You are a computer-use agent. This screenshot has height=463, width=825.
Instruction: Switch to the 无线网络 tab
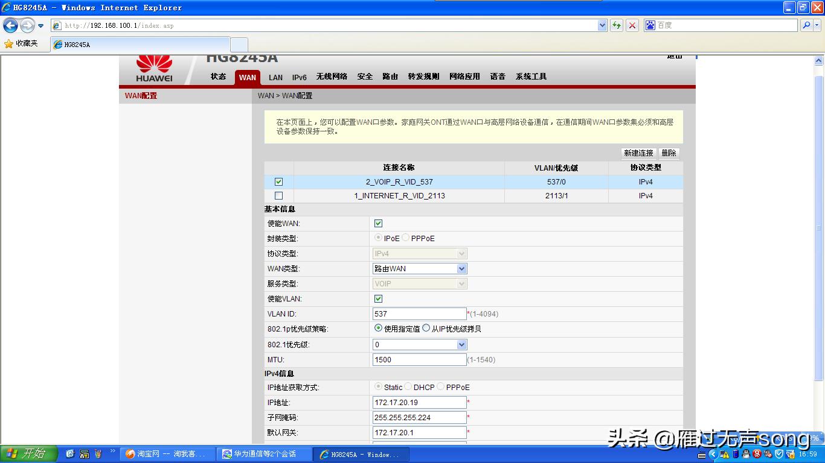(x=332, y=77)
